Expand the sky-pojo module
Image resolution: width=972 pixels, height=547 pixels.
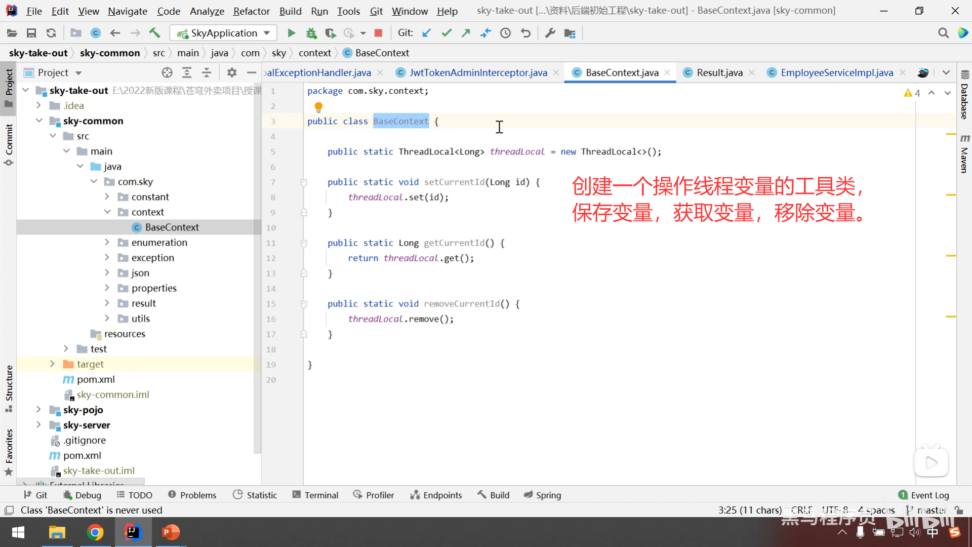pos(38,410)
